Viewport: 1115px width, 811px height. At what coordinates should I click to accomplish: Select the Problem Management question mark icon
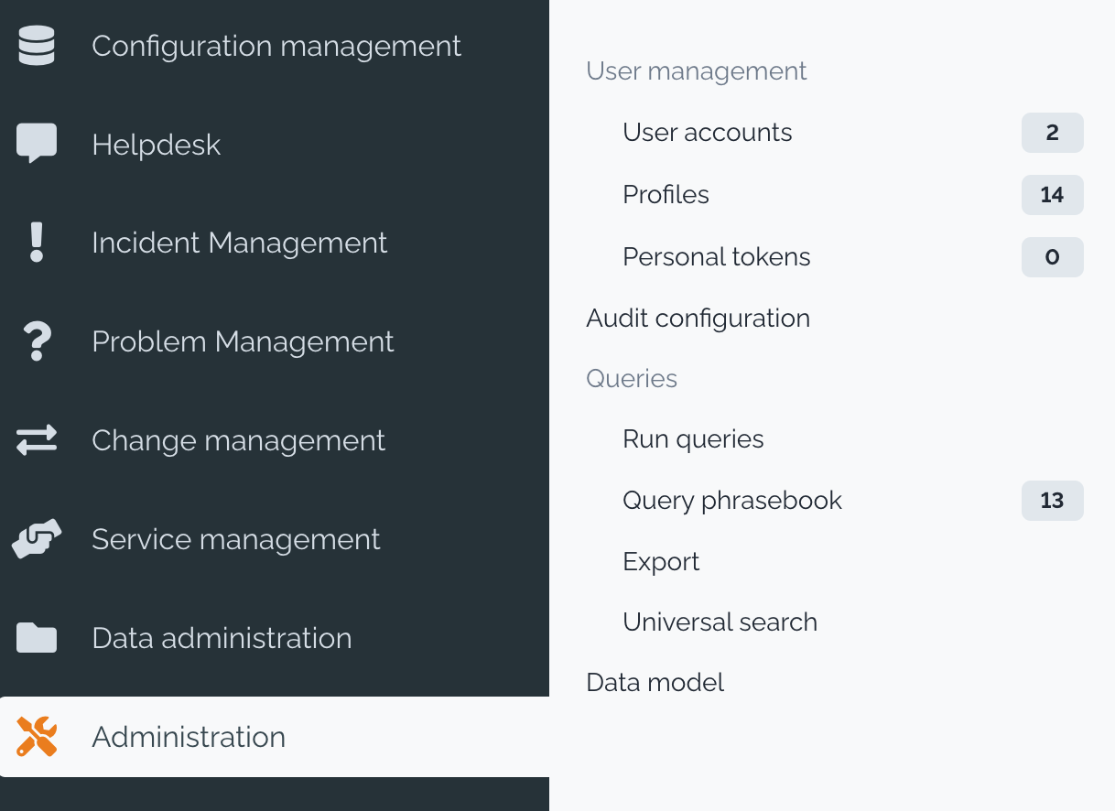click(x=35, y=341)
